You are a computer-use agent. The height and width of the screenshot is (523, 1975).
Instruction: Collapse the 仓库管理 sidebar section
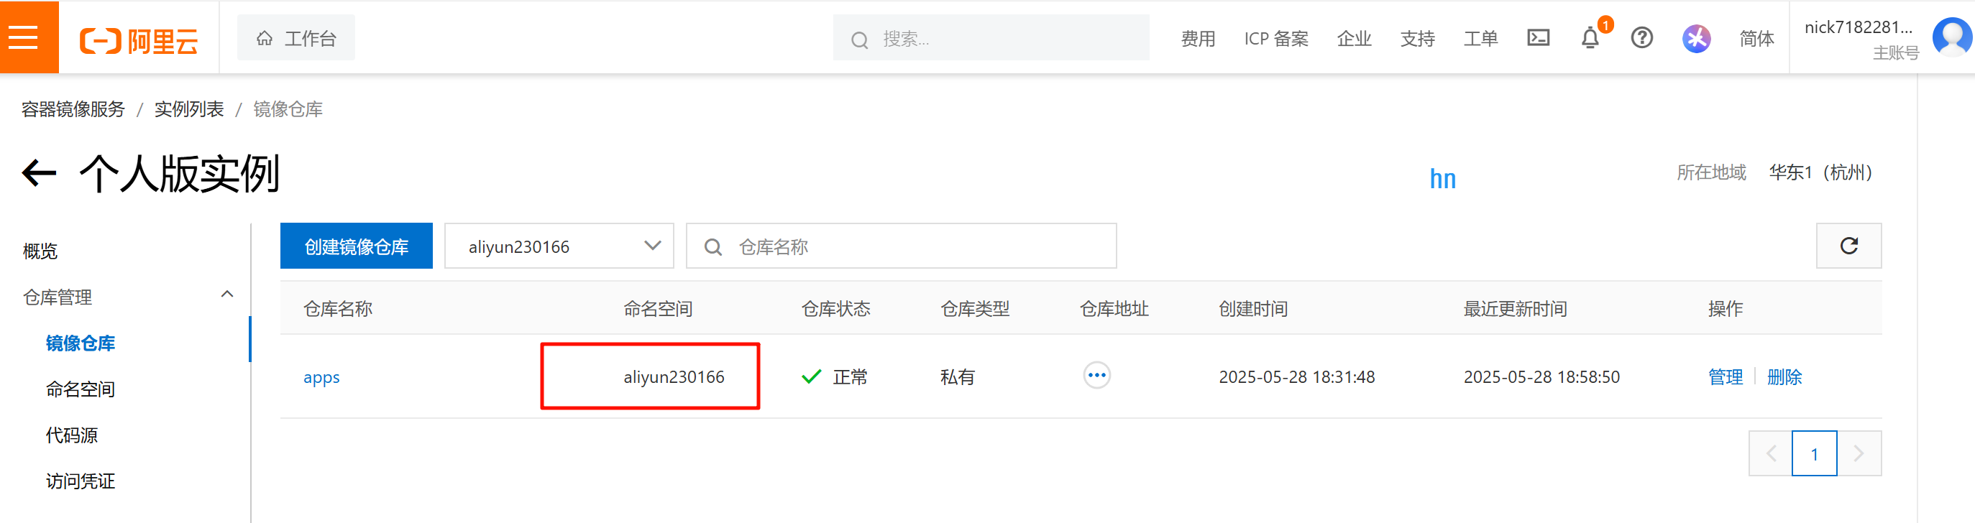click(227, 295)
